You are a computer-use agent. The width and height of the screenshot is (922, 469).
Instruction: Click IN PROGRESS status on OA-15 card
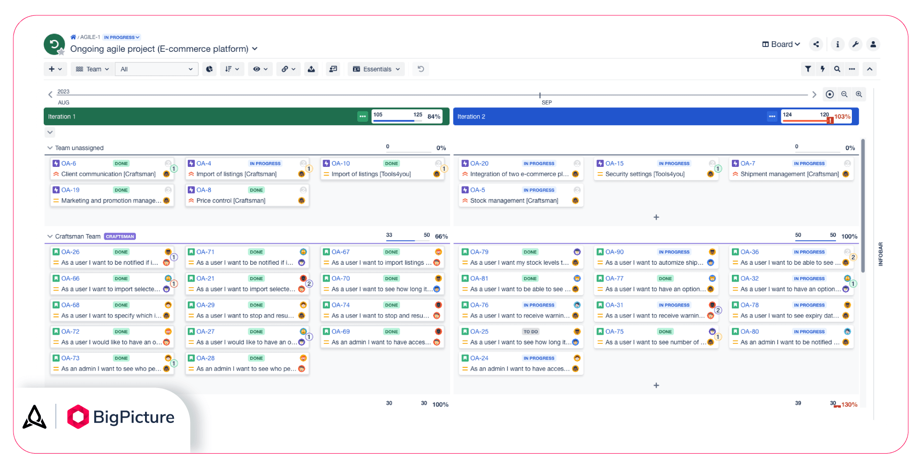(674, 164)
